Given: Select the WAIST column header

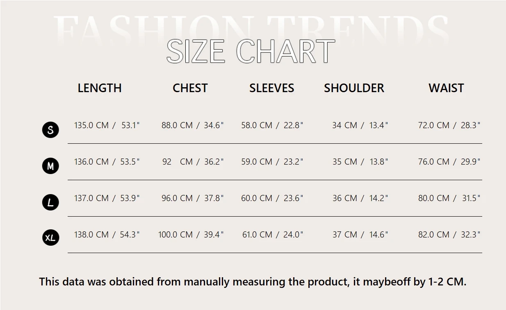Looking at the screenshot, I should (x=446, y=88).
